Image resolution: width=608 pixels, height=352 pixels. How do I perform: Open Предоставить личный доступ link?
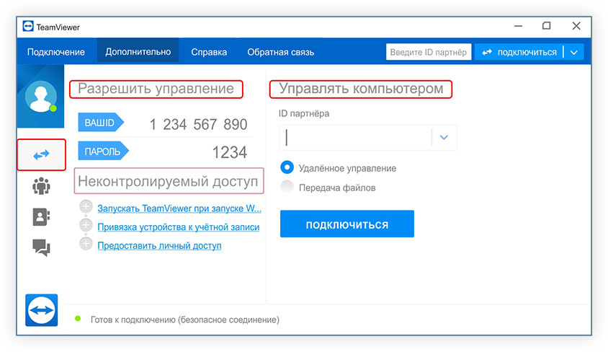159,246
